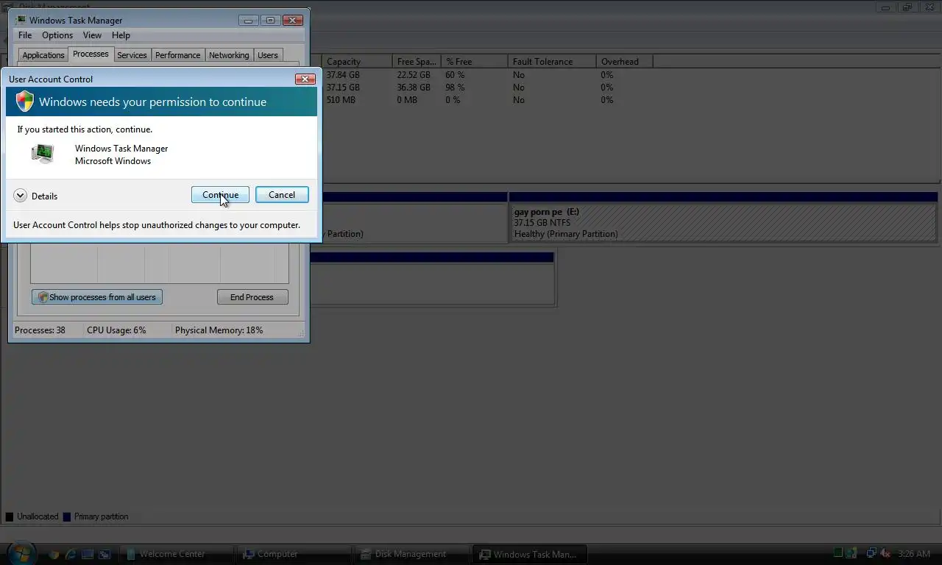Image resolution: width=942 pixels, height=565 pixels.
Task: Open the Windows Start menu orb
Action: point(21,553)
